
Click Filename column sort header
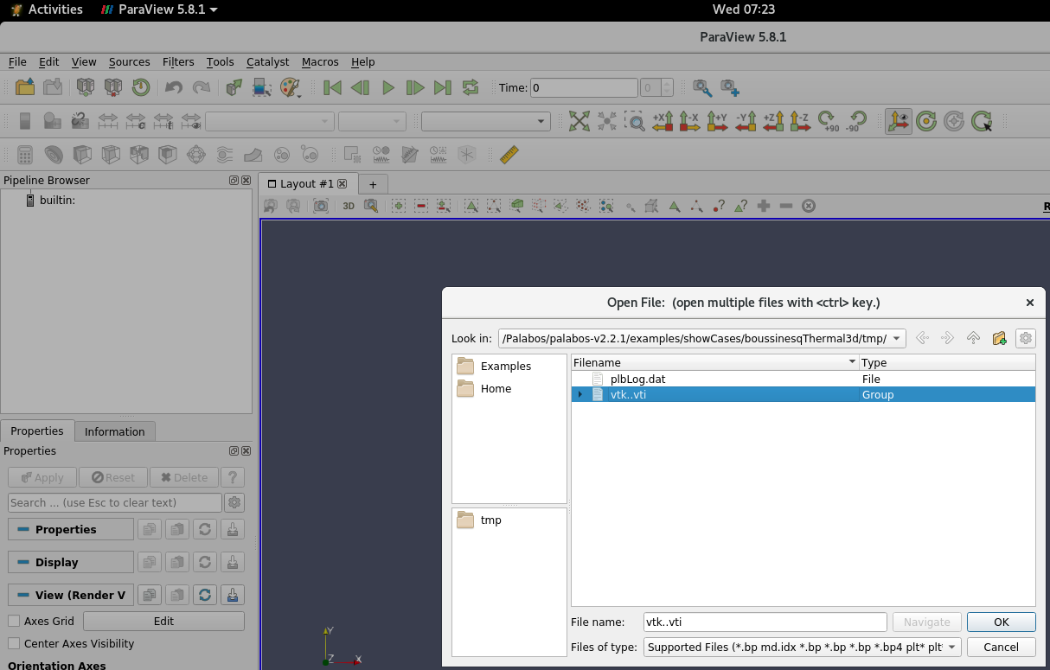point(715,362)
